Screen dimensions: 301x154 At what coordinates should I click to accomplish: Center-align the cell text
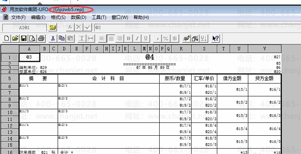tap(111, 38)
